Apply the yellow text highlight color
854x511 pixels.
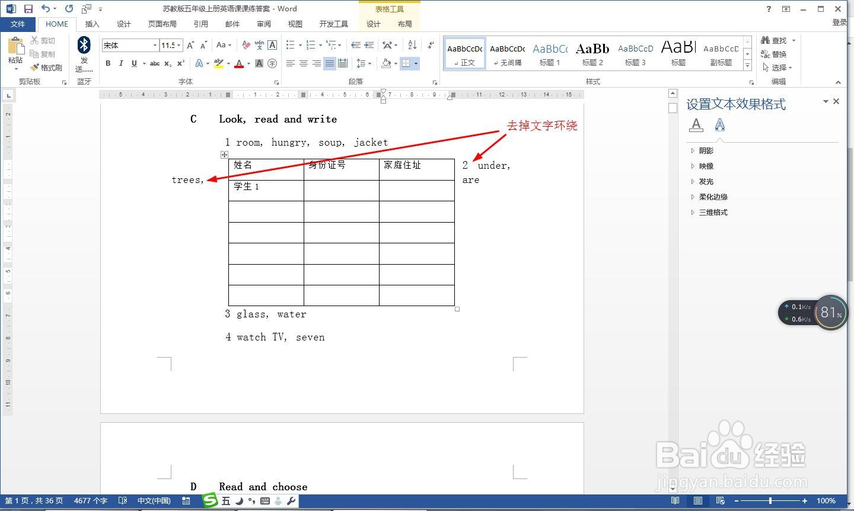pos(218,63)
